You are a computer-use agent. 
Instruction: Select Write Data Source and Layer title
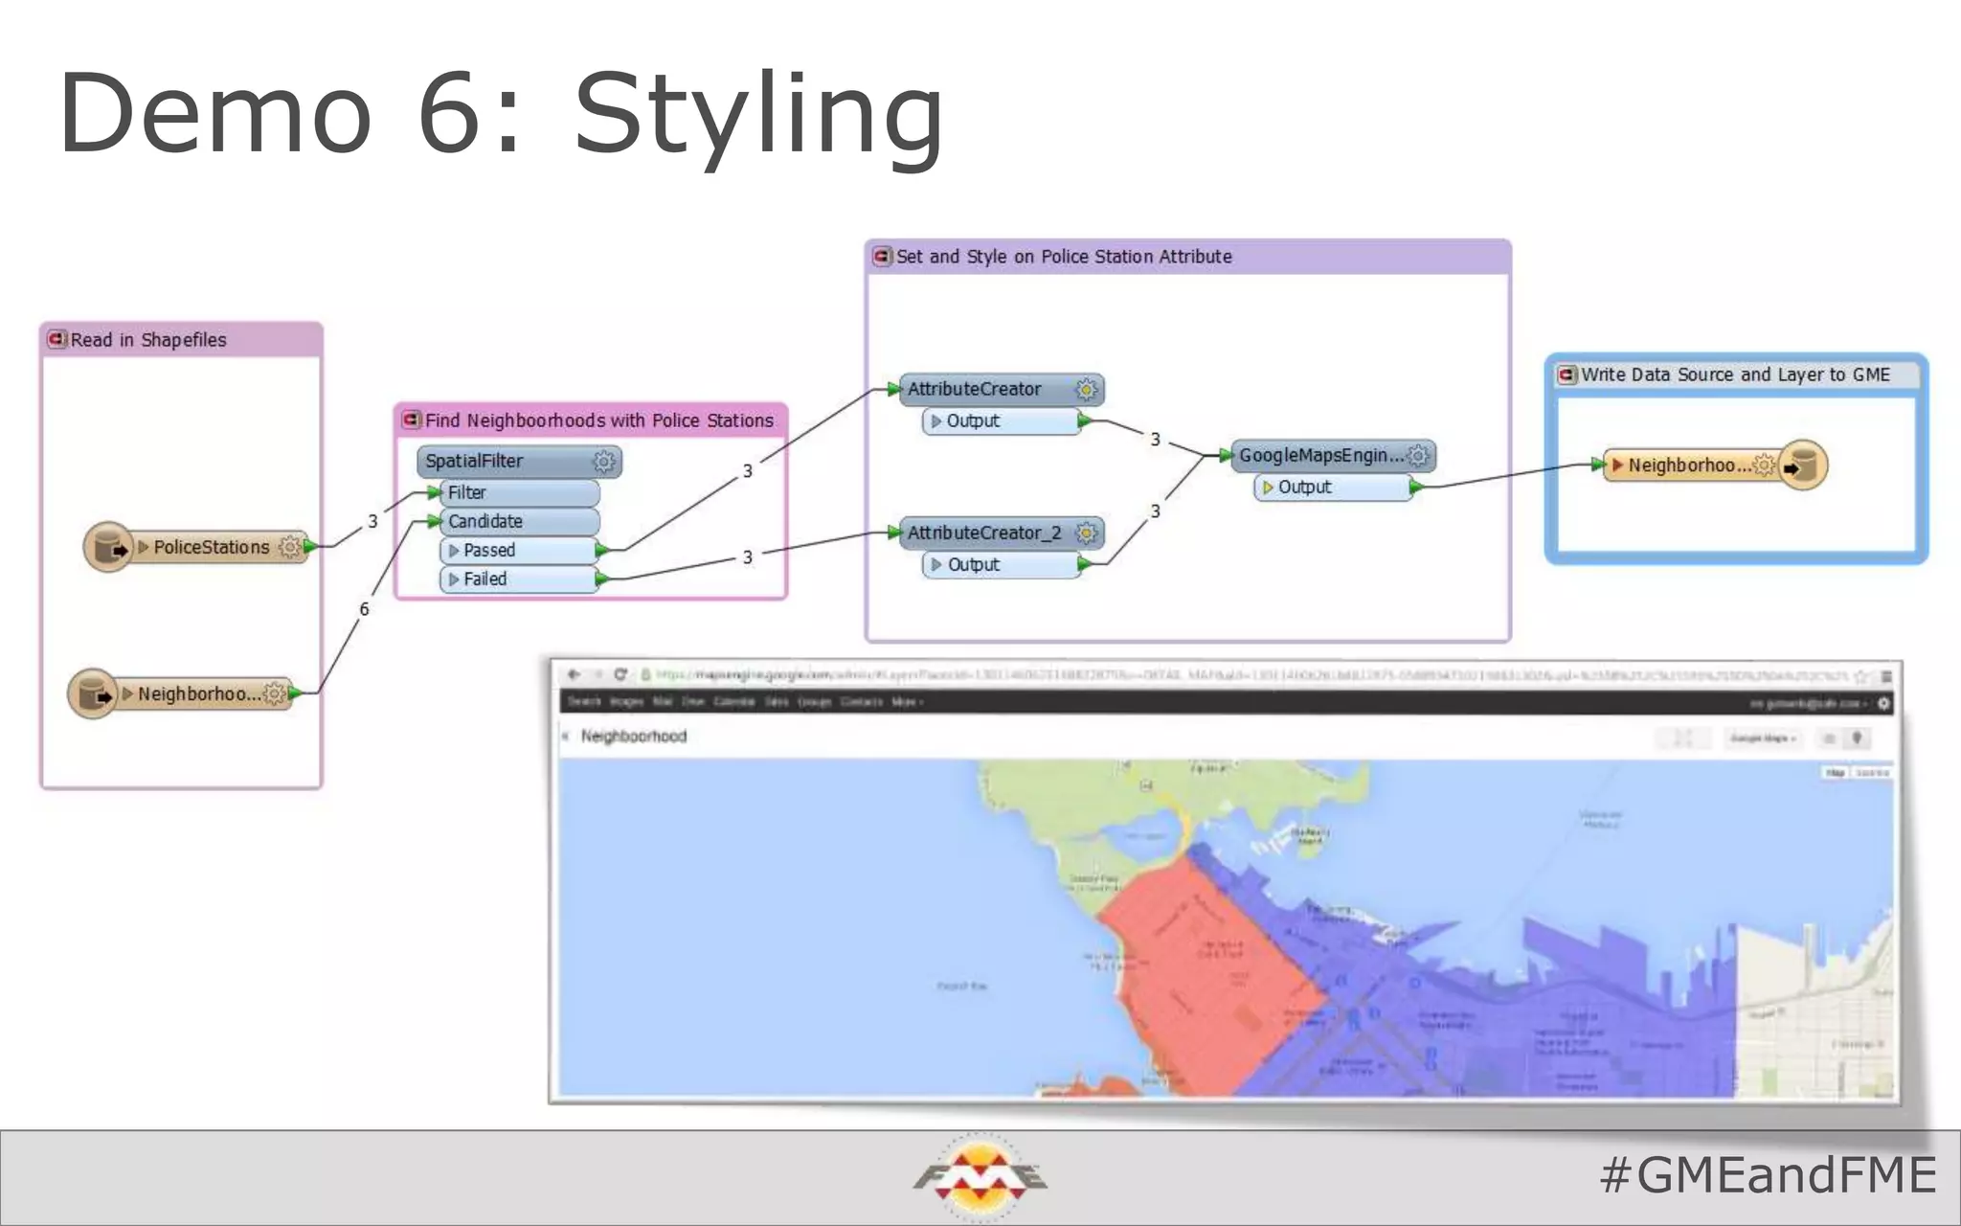click(x=1735, y=375)
